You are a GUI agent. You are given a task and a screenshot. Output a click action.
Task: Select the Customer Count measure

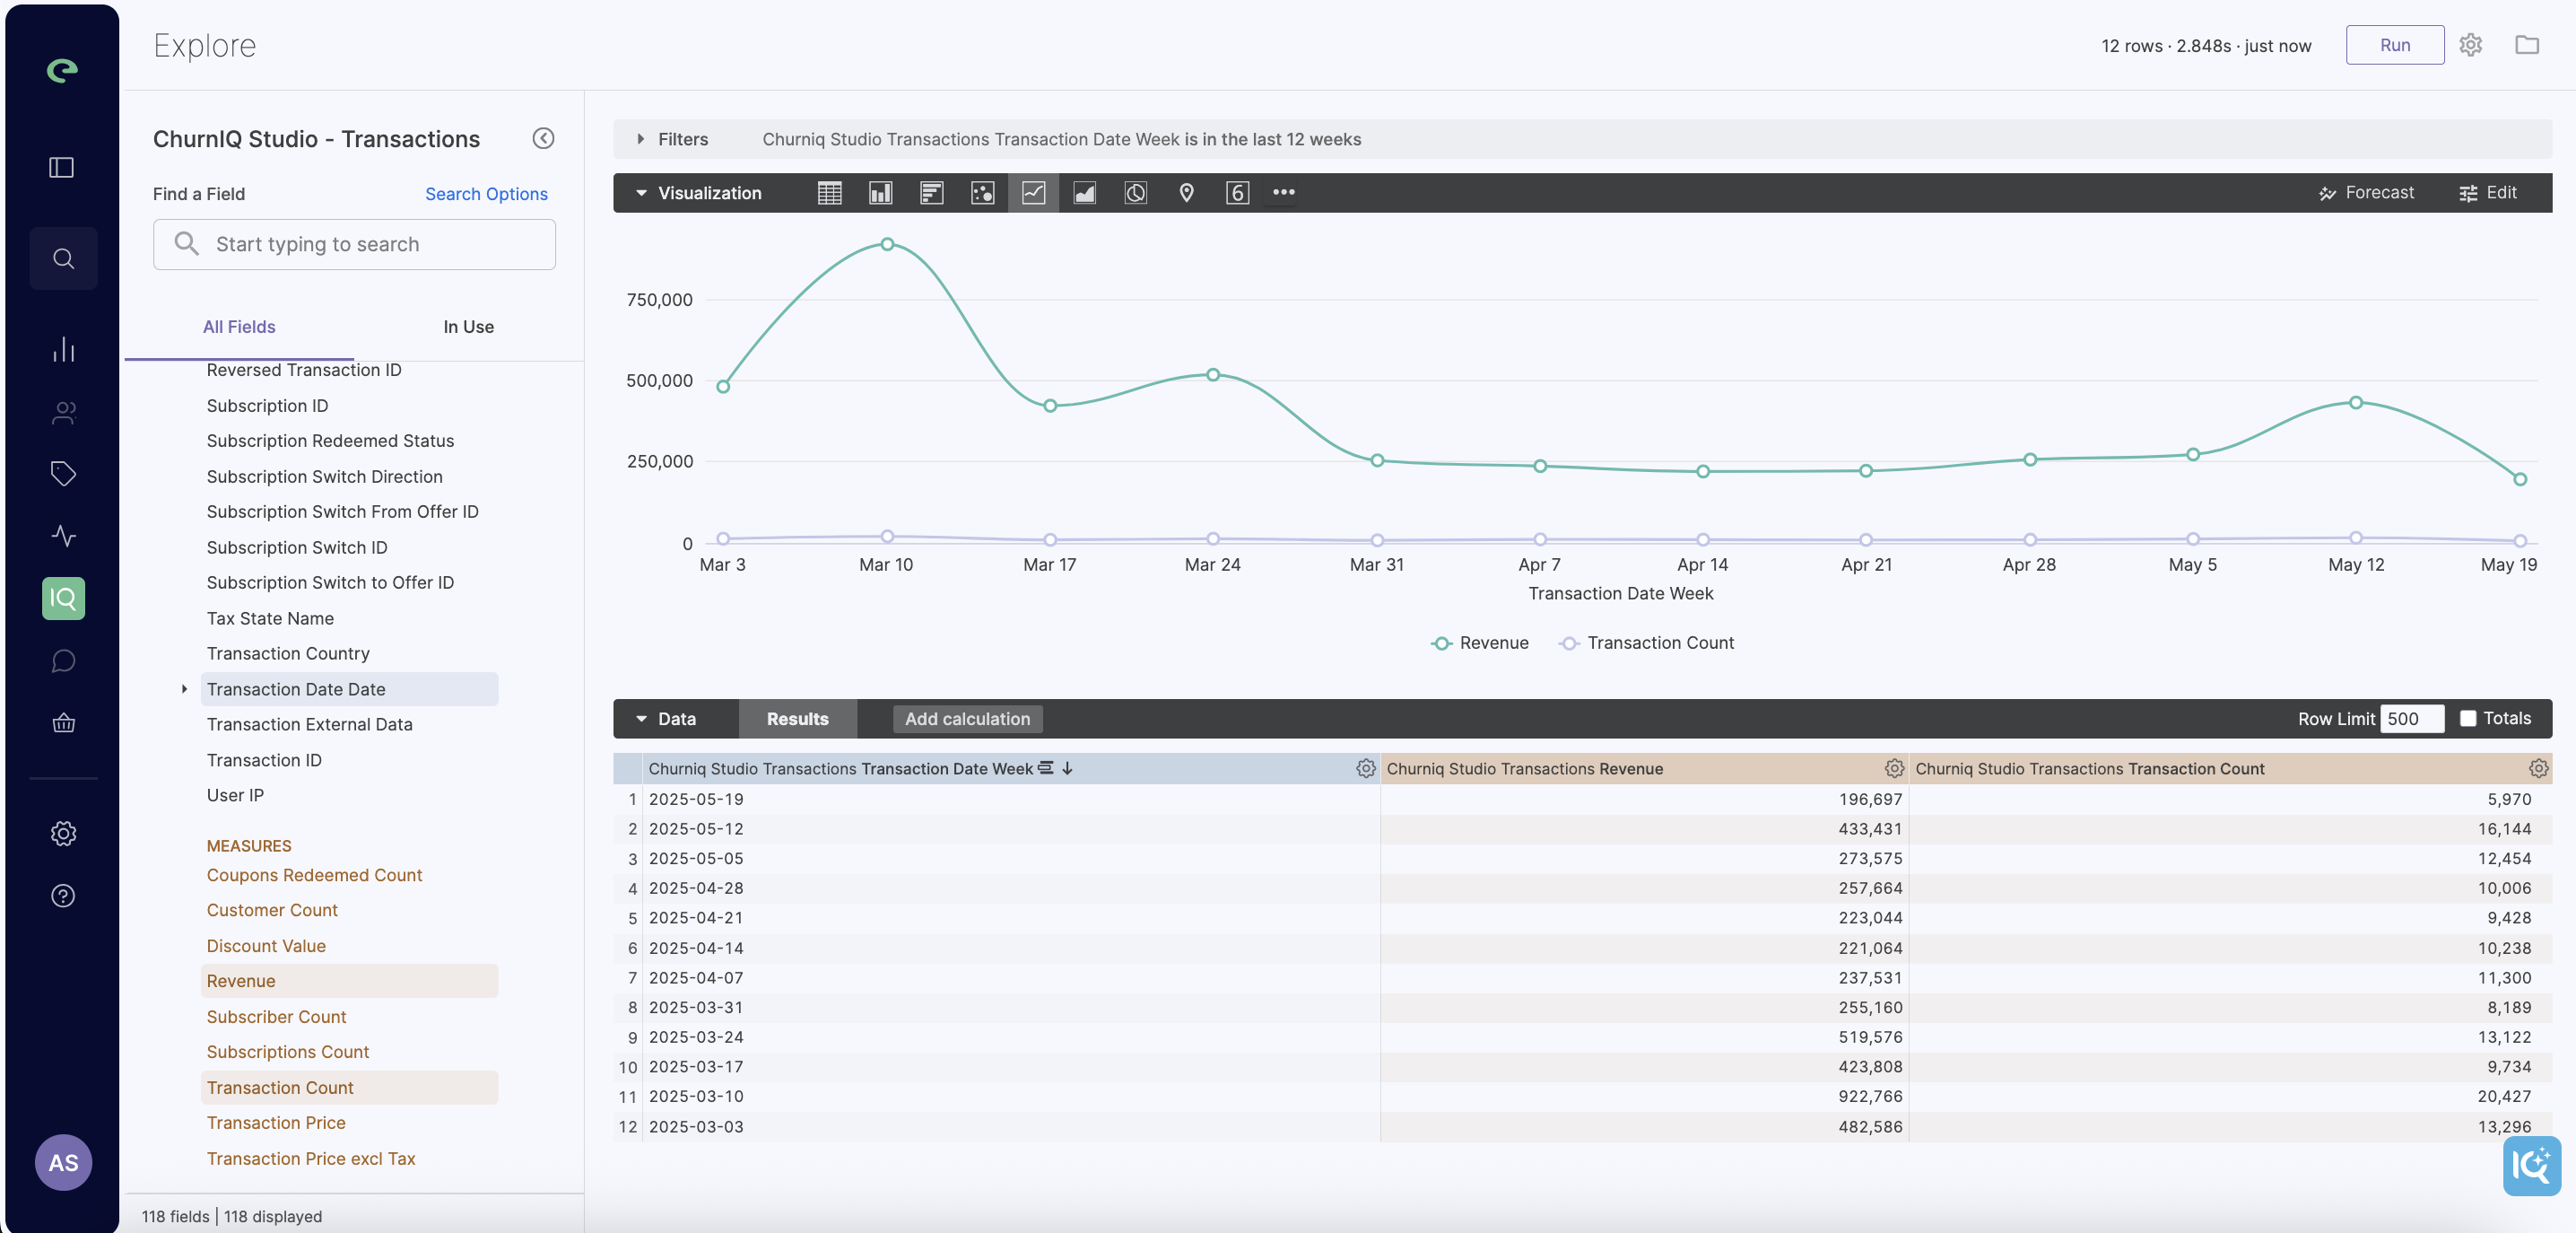coord(272,909)
